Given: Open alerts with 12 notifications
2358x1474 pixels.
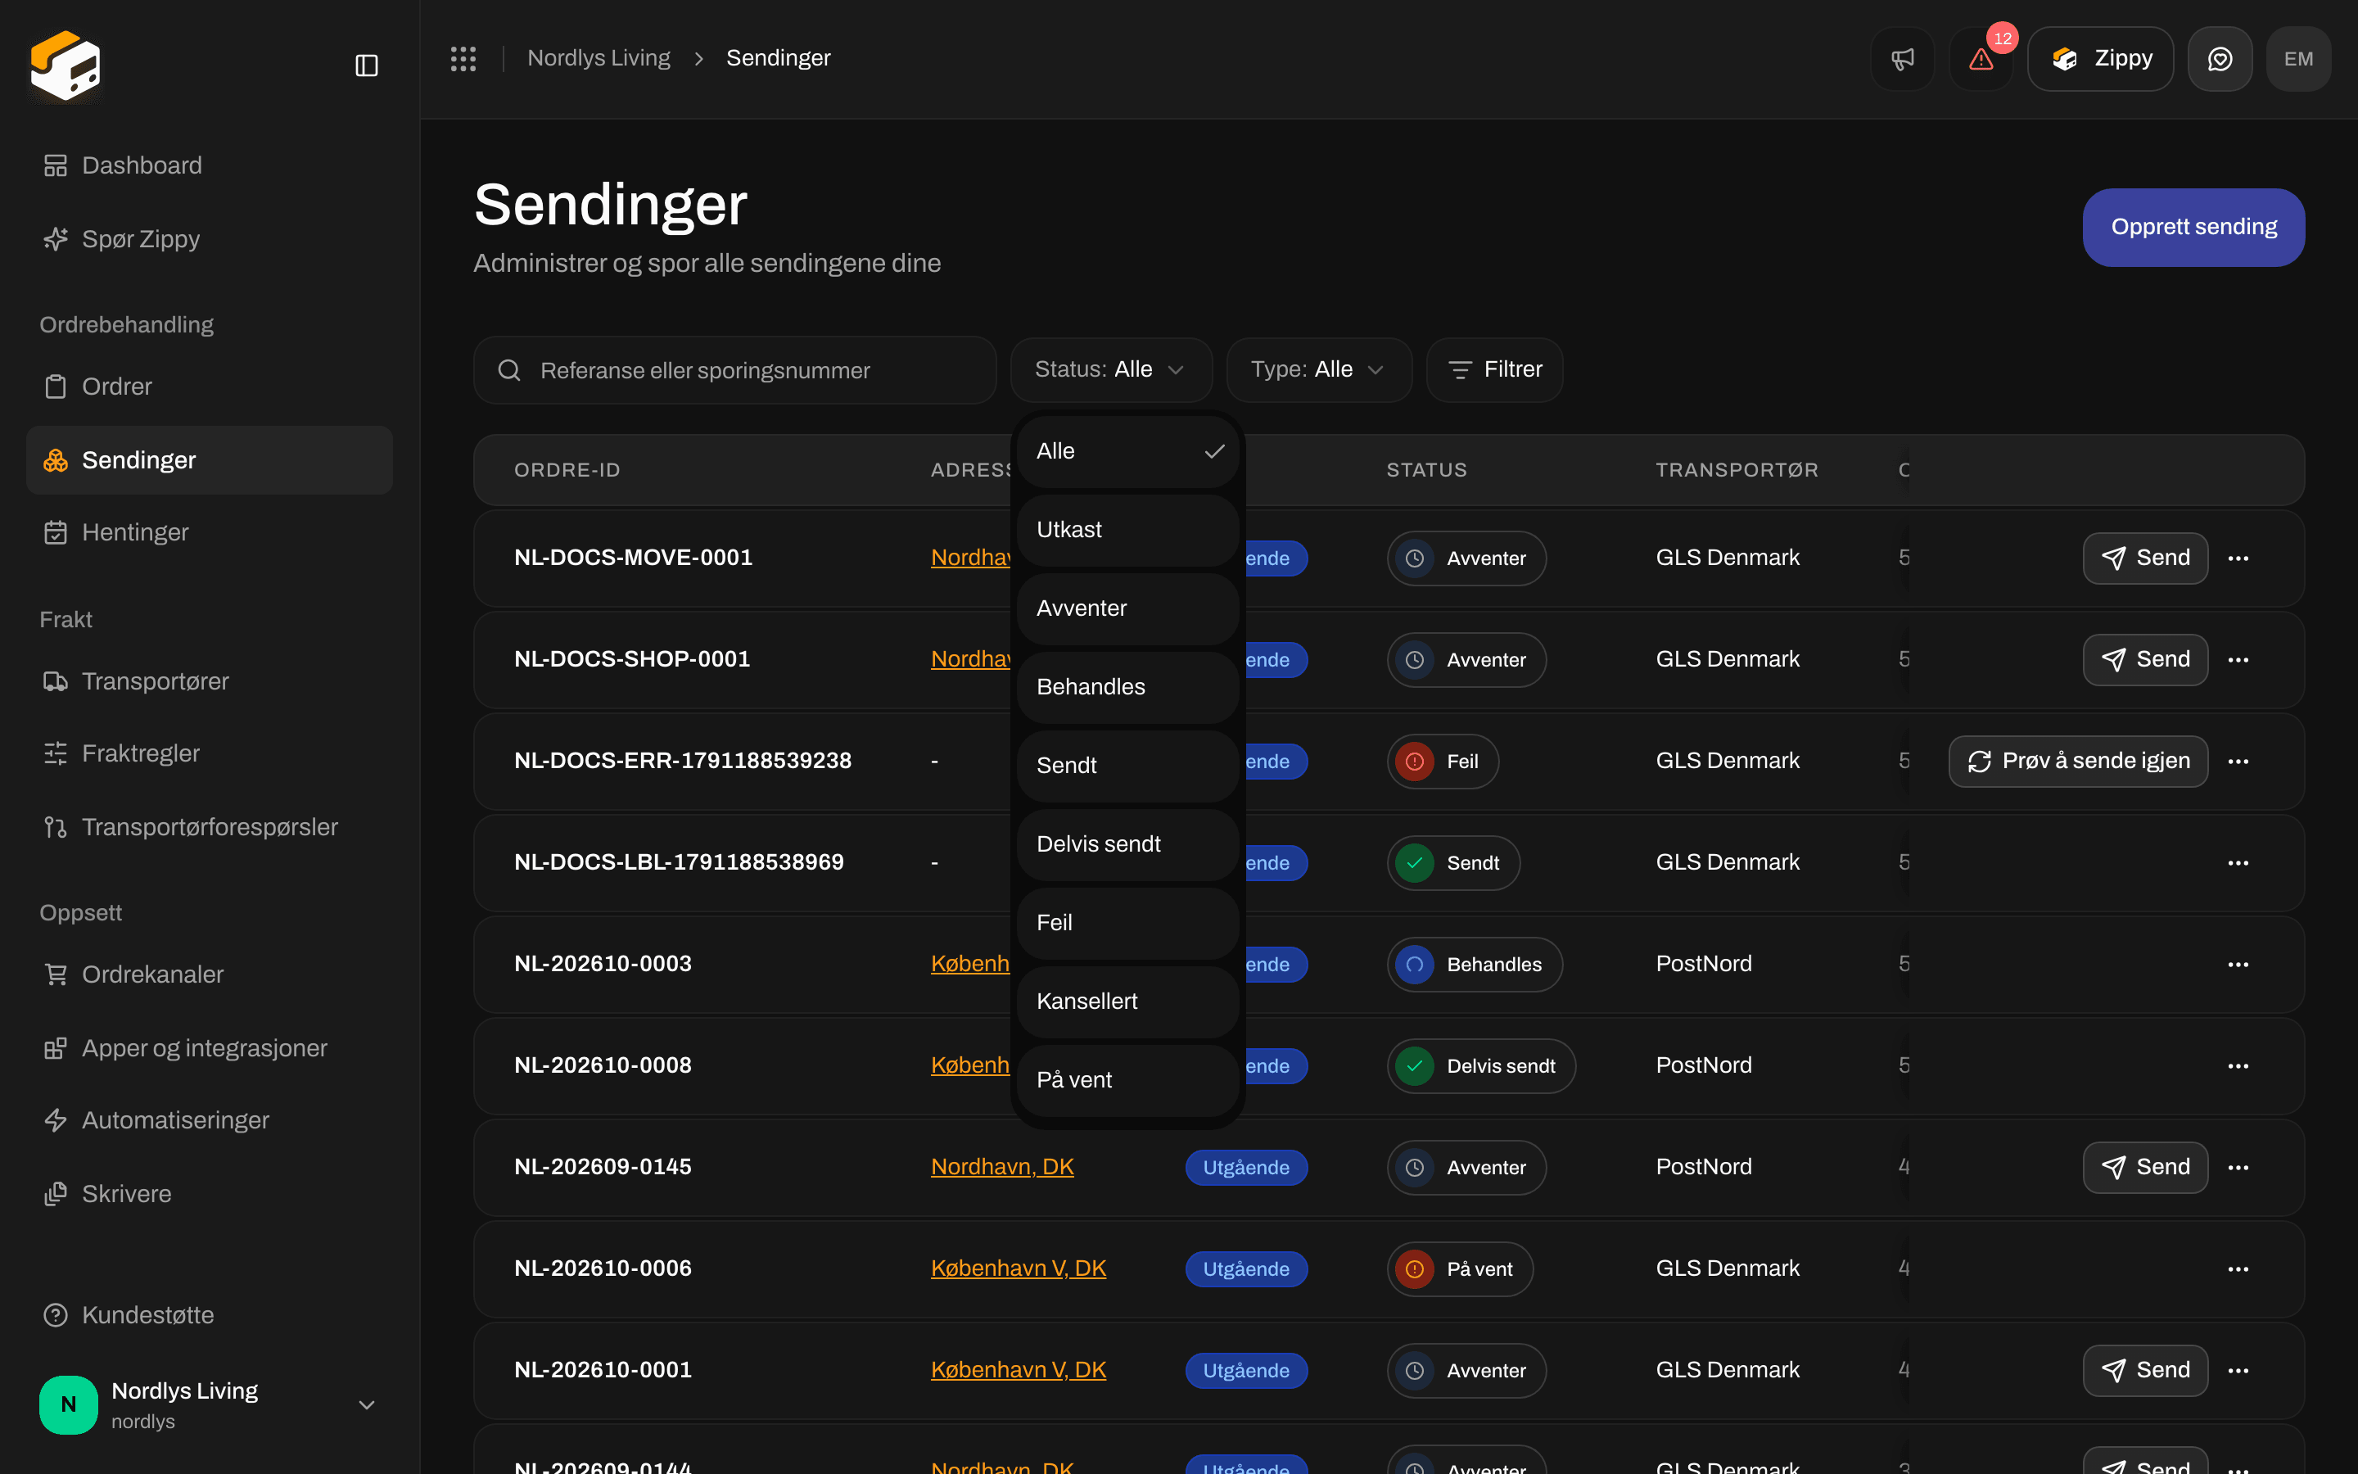Looking at the screenshot, I should 1981,58.
